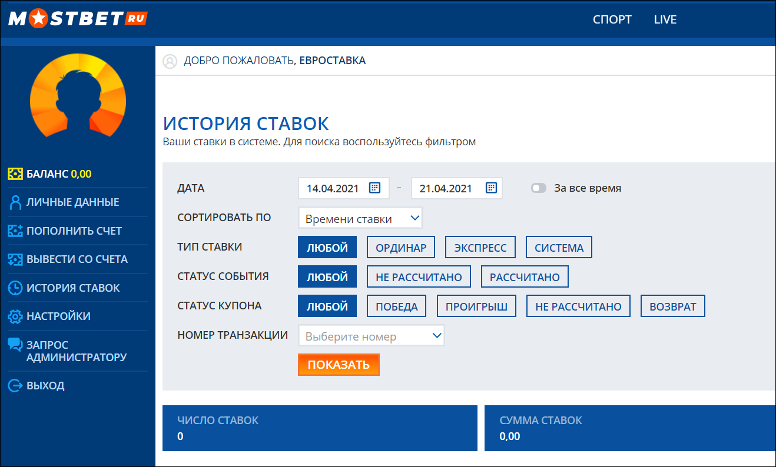776x467 pixels.
Task: Click the withdraw from account icon
Action: (15, 259)
